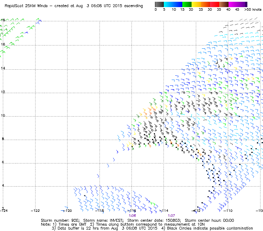Screen dimensions: 263x231
Task: Click the 'Storm center hour: 00:00' text
Action: [x=209, y=220]
